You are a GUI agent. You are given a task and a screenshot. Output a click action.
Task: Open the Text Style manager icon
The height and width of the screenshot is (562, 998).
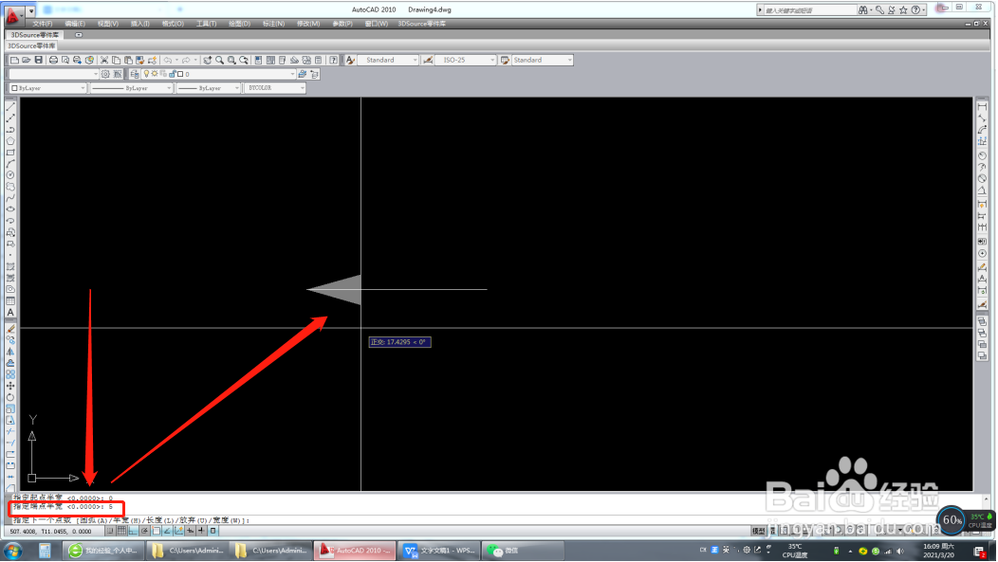(x=350, y=60)
